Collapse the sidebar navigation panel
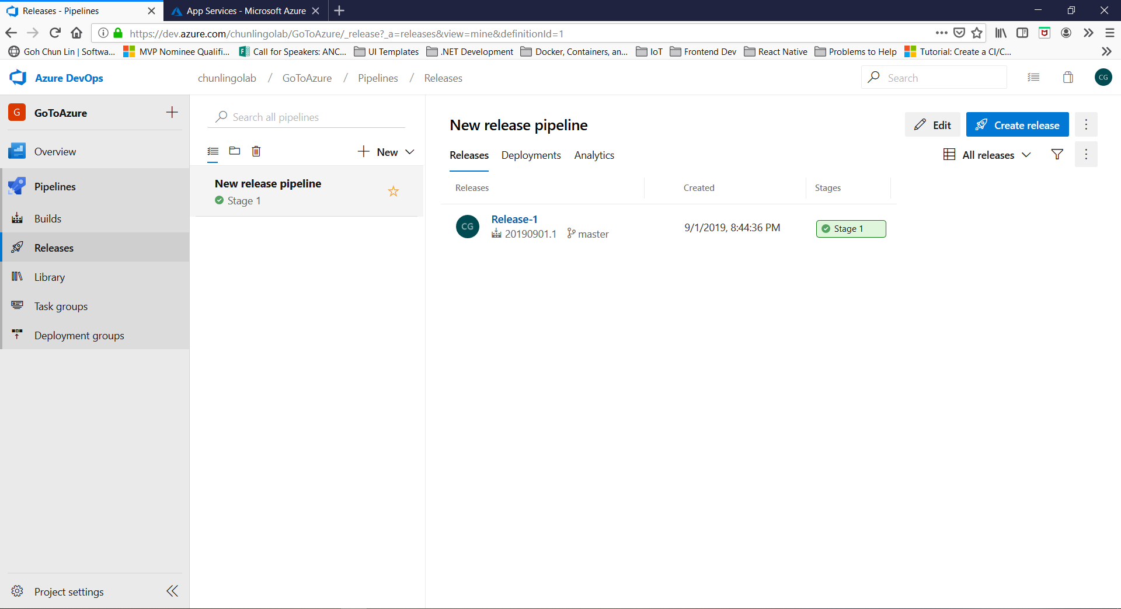 tap(172, 591)
